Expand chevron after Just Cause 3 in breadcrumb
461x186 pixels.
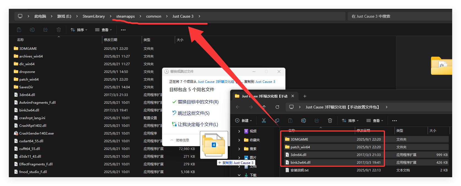tap(199, 16)
